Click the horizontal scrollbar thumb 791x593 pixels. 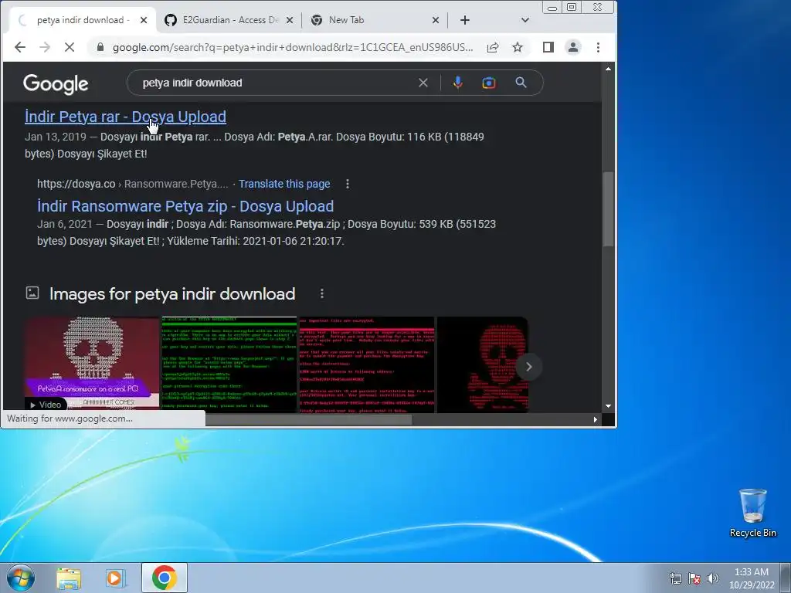[308, 419]
